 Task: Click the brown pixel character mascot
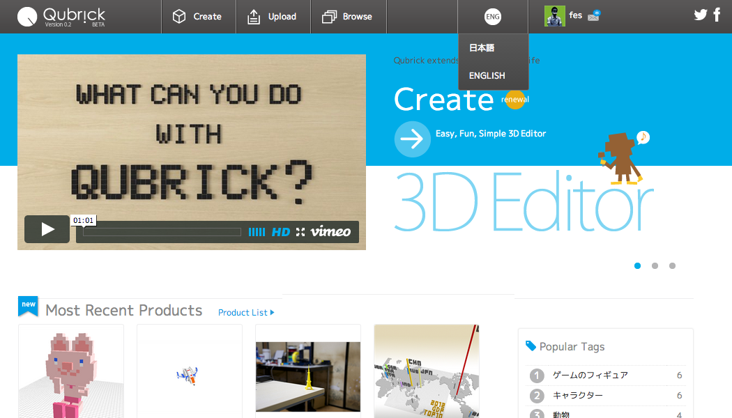point(621,159)
